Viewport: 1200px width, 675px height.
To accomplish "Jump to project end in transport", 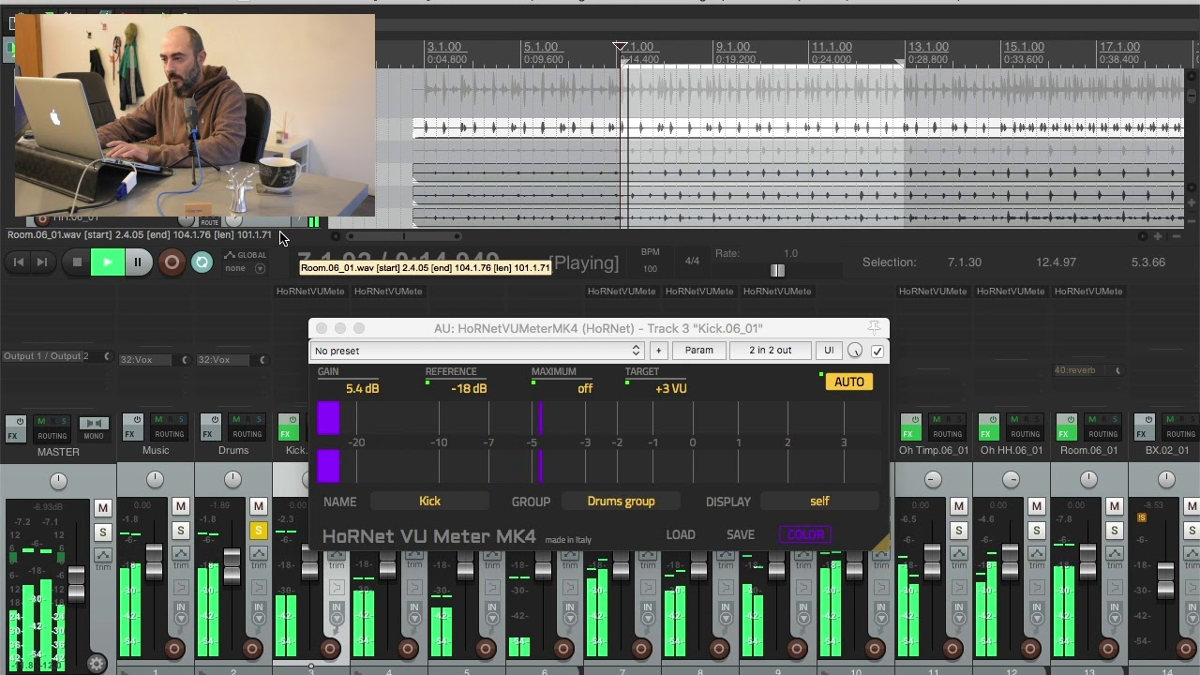I will point(41,262).
